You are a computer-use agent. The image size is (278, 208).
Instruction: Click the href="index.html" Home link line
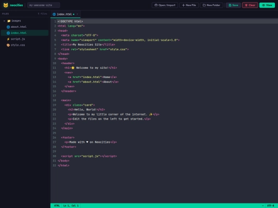(x=92, y=77)
